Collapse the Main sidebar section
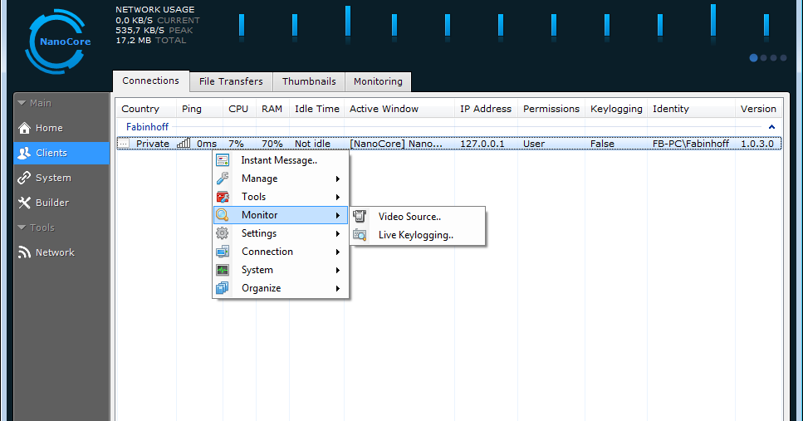 click(x=22, y=103)
